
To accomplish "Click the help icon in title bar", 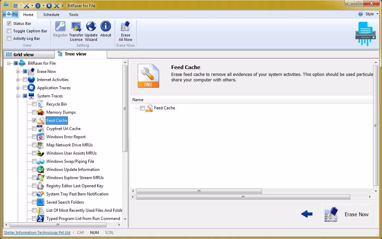I will (x=38, y=5).
